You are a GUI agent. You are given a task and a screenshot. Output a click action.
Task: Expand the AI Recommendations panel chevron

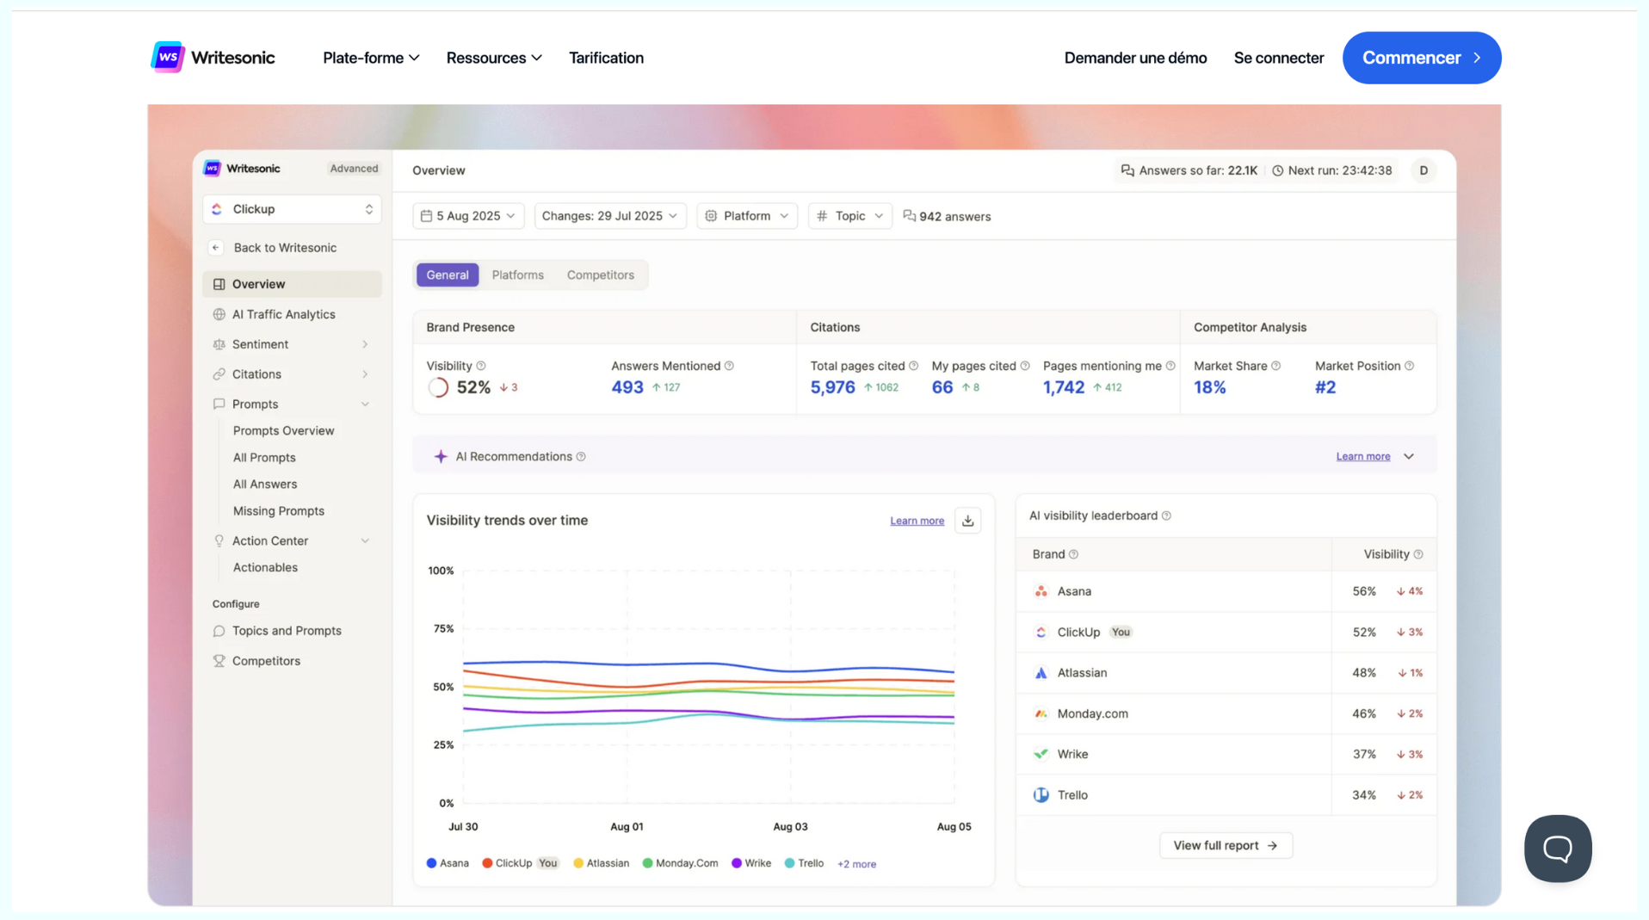coord(1410,456)
